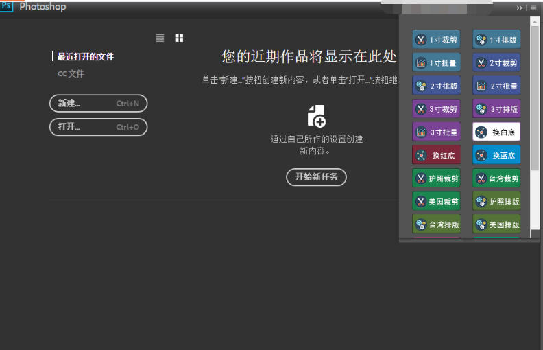This screenshot has width=543, height=350.
Task: Click the 打开... Ctrl+O button
Action: (98, 127)
